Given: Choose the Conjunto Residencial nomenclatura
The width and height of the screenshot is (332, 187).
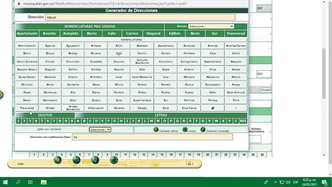Looking at the screenshot, I should (142, 62).
